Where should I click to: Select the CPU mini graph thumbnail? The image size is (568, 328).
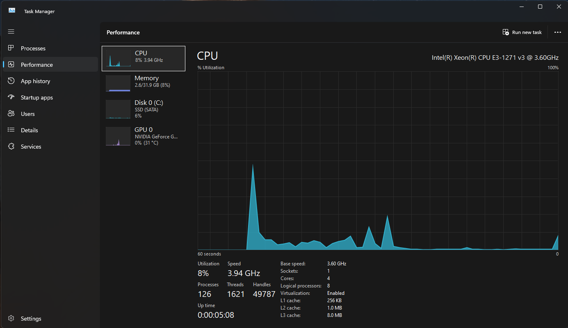(118, 59)
